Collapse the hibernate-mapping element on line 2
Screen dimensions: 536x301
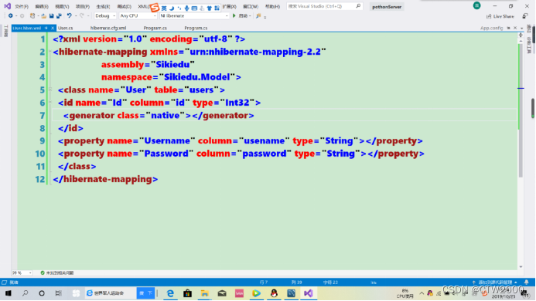click(x=50, y=52)
